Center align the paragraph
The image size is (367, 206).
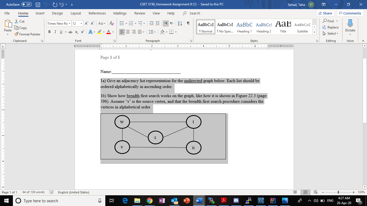click(128, 32)
